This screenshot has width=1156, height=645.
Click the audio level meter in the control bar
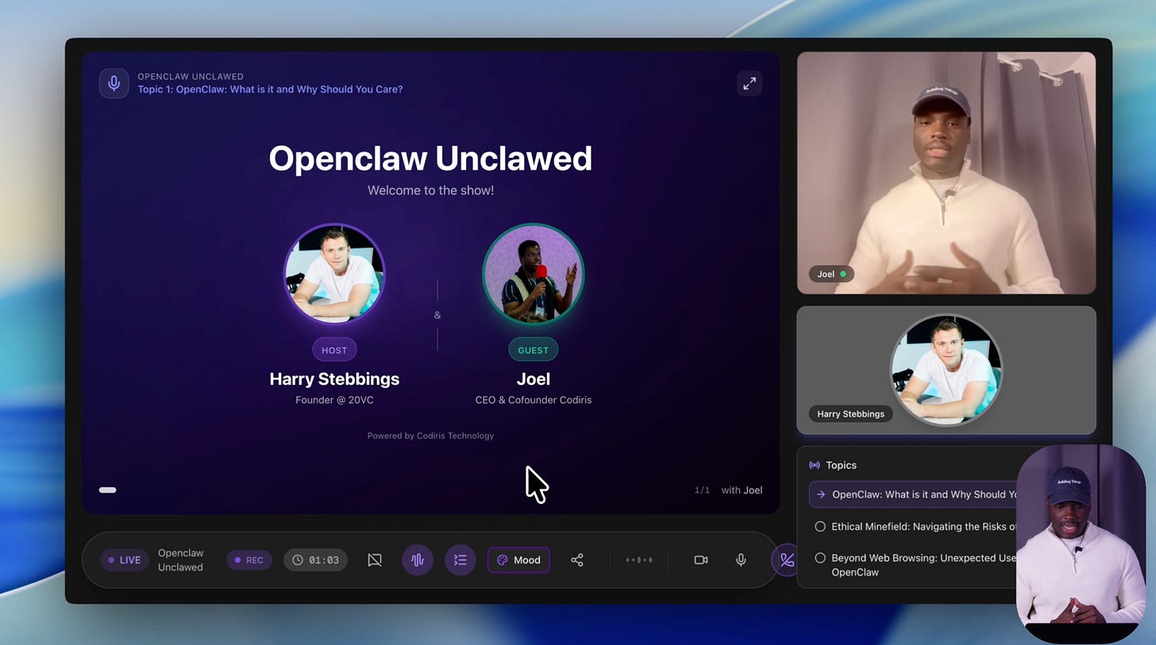tap(639, 560)
